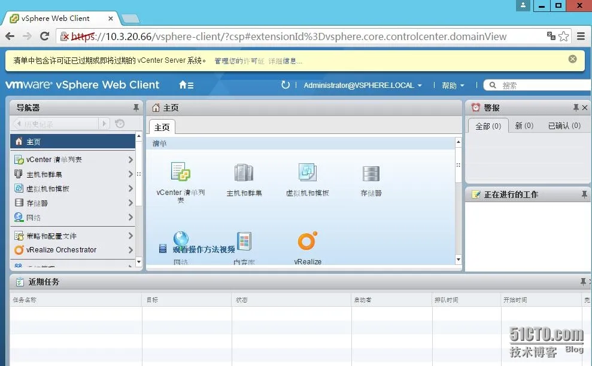
Task: Open the 帮助 dropdown menu
Action: tap(453, 86)
